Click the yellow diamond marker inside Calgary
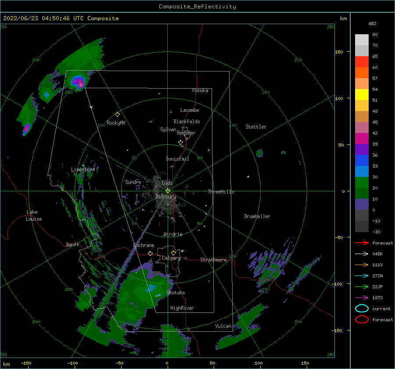Image resolution: width=395 pixels, height=369 pixels. click(173, 253)
